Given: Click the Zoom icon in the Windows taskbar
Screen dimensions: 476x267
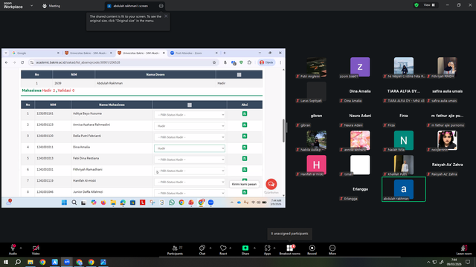Looking at the screenshot, I should click(67, 262).
